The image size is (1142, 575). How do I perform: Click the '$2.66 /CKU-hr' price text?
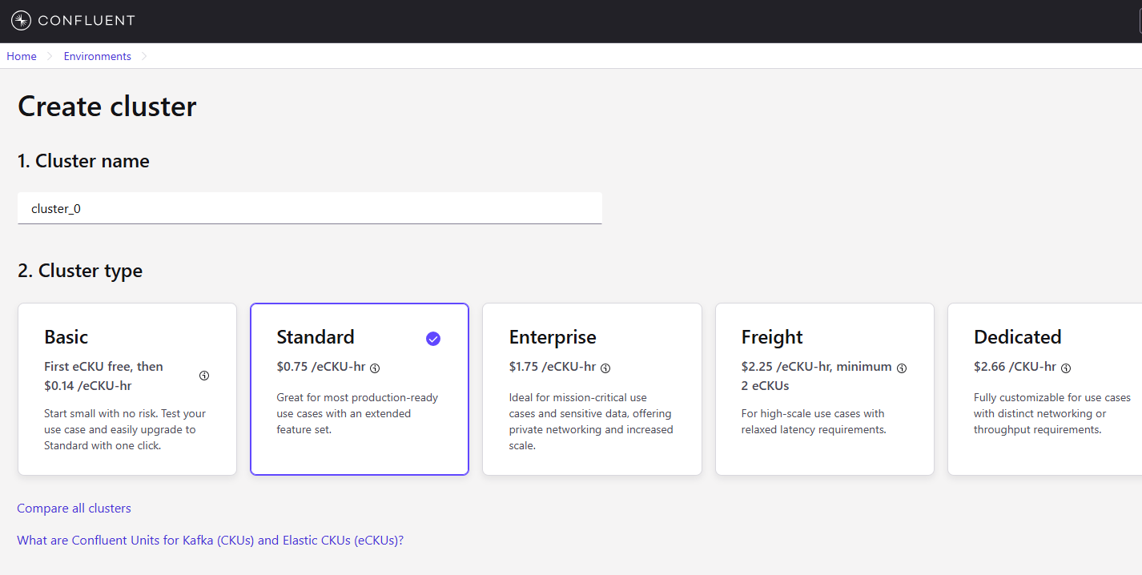point(1015,367)
